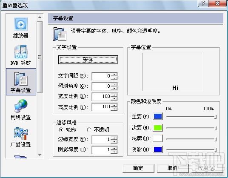Adjust the 阴影 transparency slider
Viewport: 228px width, 178px height.
[191, 149]
